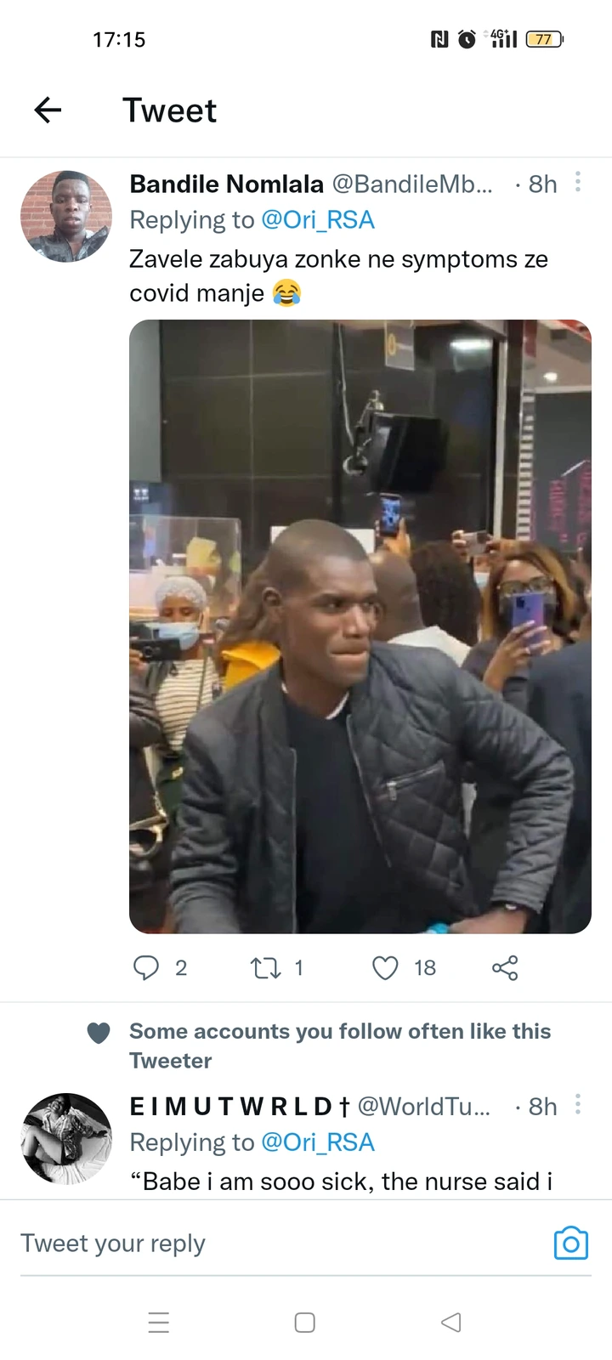
Task: Open more options for Bandile's tweet
Action: (578, 182)
